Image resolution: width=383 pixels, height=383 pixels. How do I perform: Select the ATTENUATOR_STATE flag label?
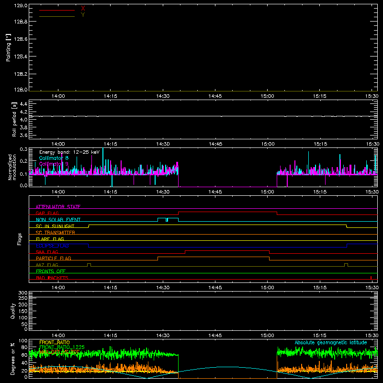click(x=58, y=207)
